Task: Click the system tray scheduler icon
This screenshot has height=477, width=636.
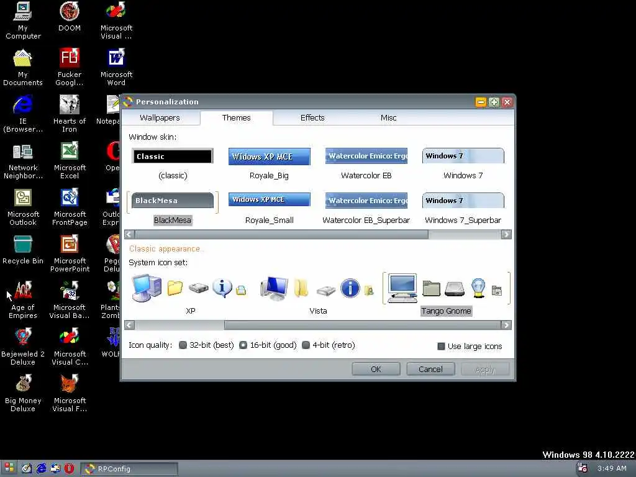Action: click(x=583, y=468)
